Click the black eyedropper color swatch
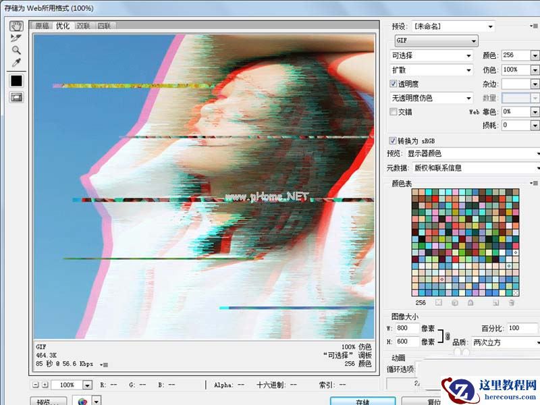Viewport: 540px width, 405px height. [16, 81]
